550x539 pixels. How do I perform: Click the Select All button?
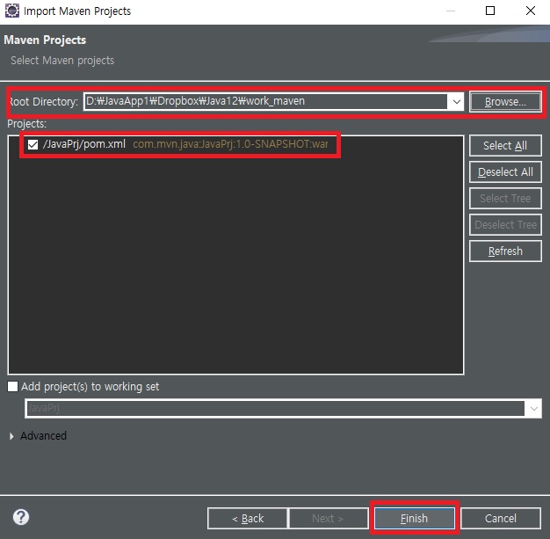coord(505,145)
